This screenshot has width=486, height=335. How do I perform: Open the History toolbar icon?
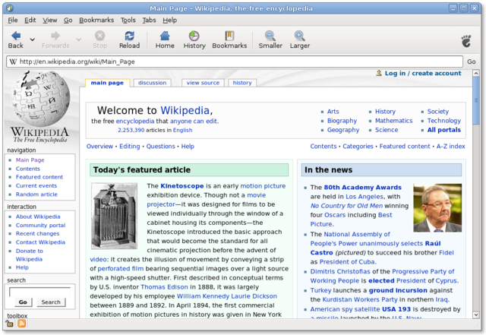tap(194, 36)
